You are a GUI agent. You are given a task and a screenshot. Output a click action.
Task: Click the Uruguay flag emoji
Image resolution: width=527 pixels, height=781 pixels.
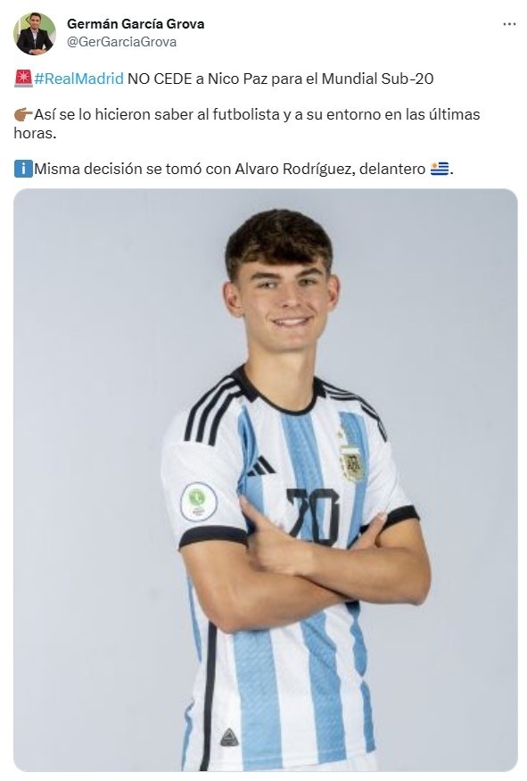click(440, 169)
